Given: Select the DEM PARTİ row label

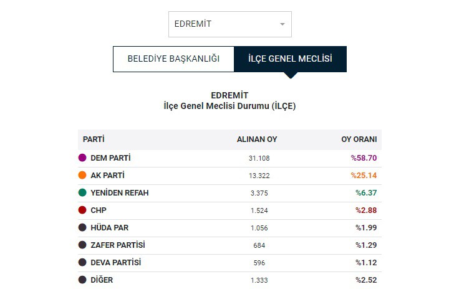Looking at the screenshot, I should tap(110, 158).
